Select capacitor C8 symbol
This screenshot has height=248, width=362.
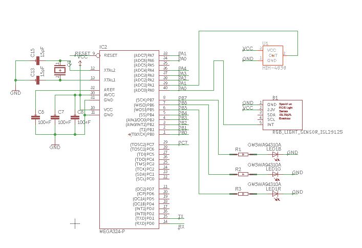tap(75, 118)
